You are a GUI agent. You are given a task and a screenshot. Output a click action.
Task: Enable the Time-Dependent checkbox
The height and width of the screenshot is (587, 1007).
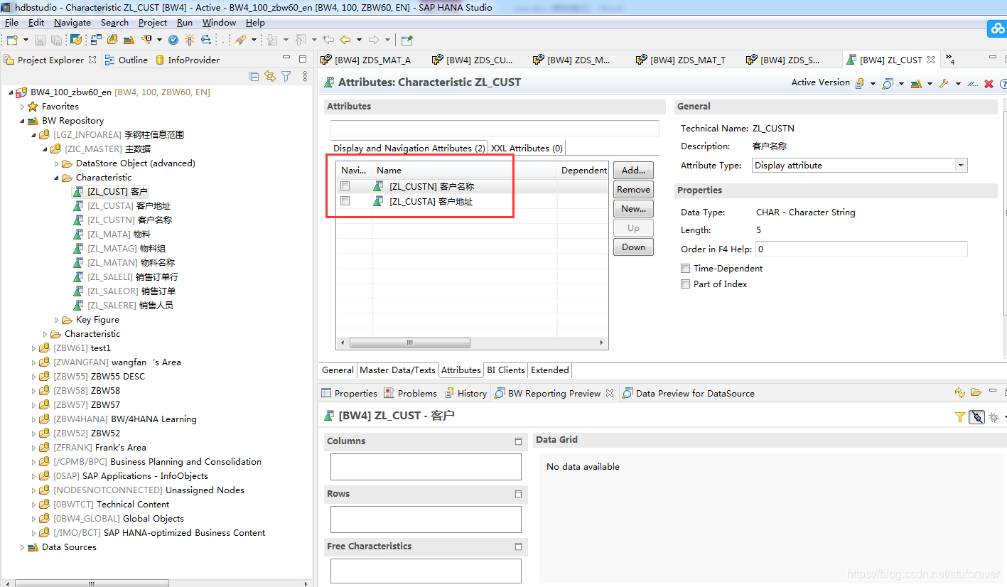[x=685, y=268]
